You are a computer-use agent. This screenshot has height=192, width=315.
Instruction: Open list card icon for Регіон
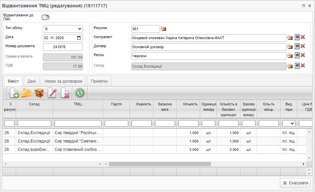(x=297, y=55)
